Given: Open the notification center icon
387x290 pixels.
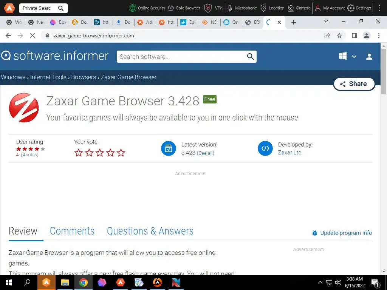Looking at the screenshot, I should [375, 283].
